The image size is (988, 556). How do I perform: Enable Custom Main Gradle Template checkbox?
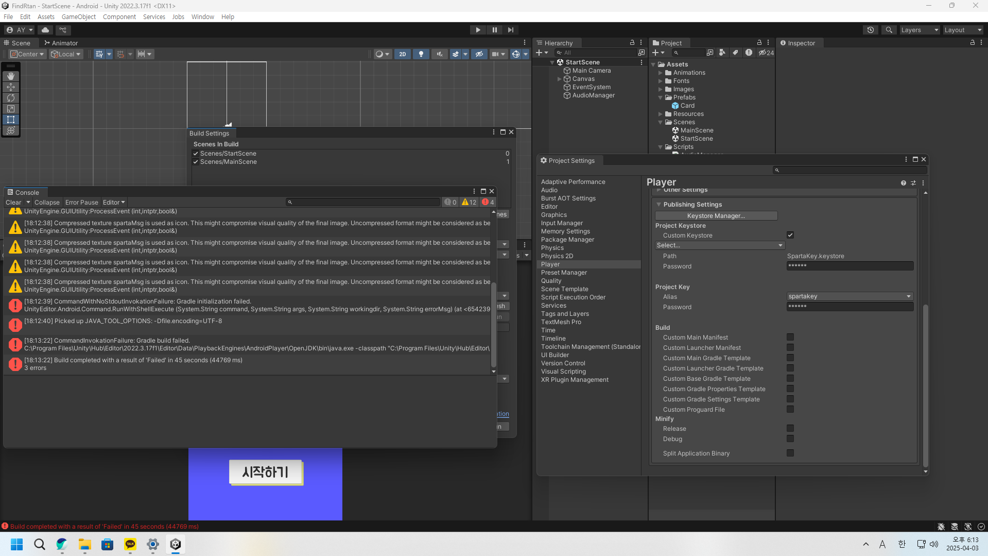coord(790,358)
